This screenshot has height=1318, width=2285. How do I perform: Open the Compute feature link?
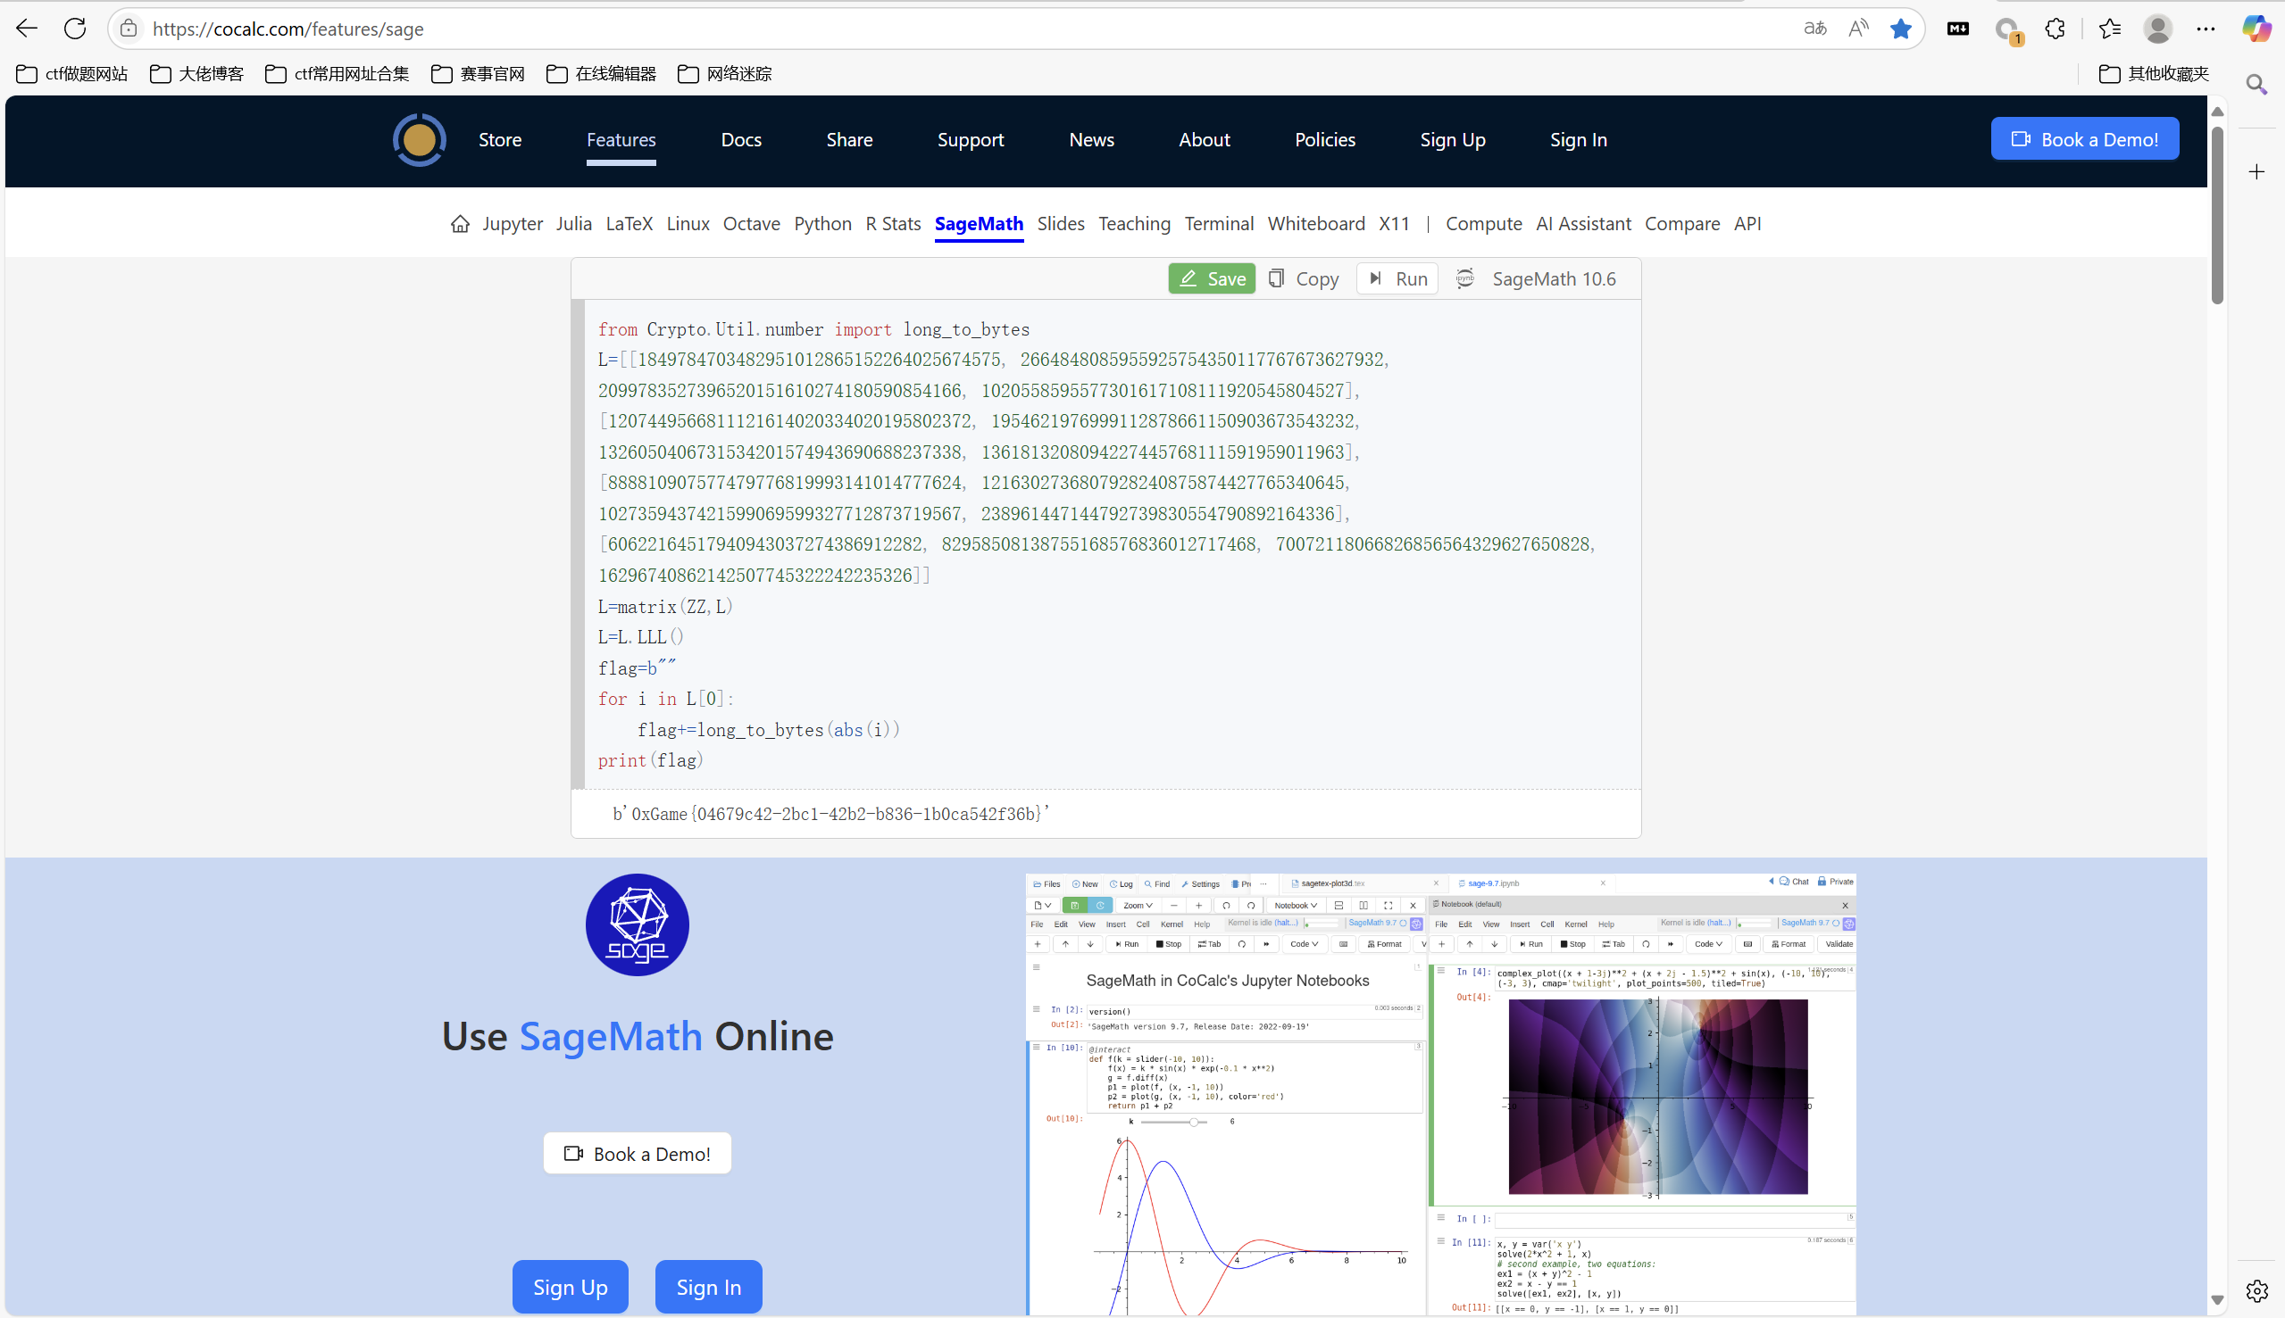point(1483,224)
